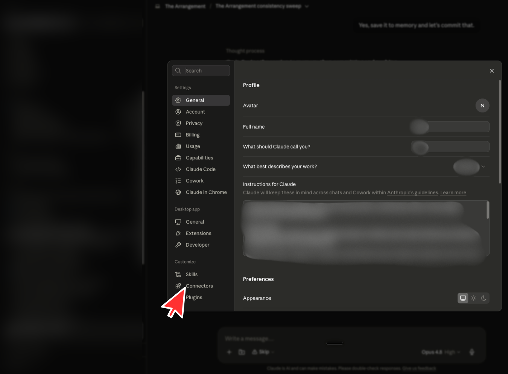
Task: Expand 'What best describes your work' dropdown
Action: [470, 167]
